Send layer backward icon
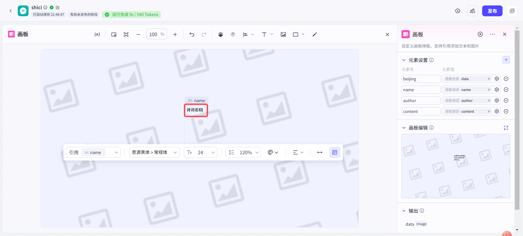523x236 pixels. click(233, 34)
